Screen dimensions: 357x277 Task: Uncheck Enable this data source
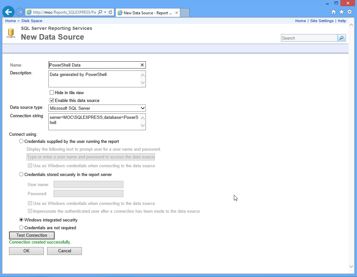(52, 100)
